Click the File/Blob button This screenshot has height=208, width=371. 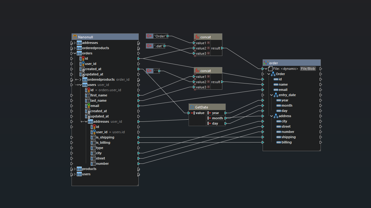pyautogui.click(x=308, y=69)
